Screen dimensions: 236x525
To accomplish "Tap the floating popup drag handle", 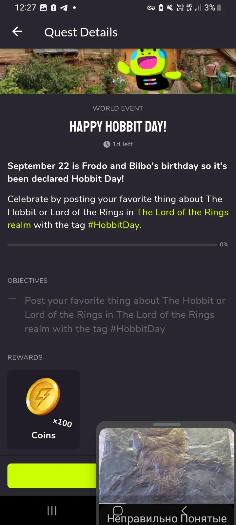I will point(167,424).
